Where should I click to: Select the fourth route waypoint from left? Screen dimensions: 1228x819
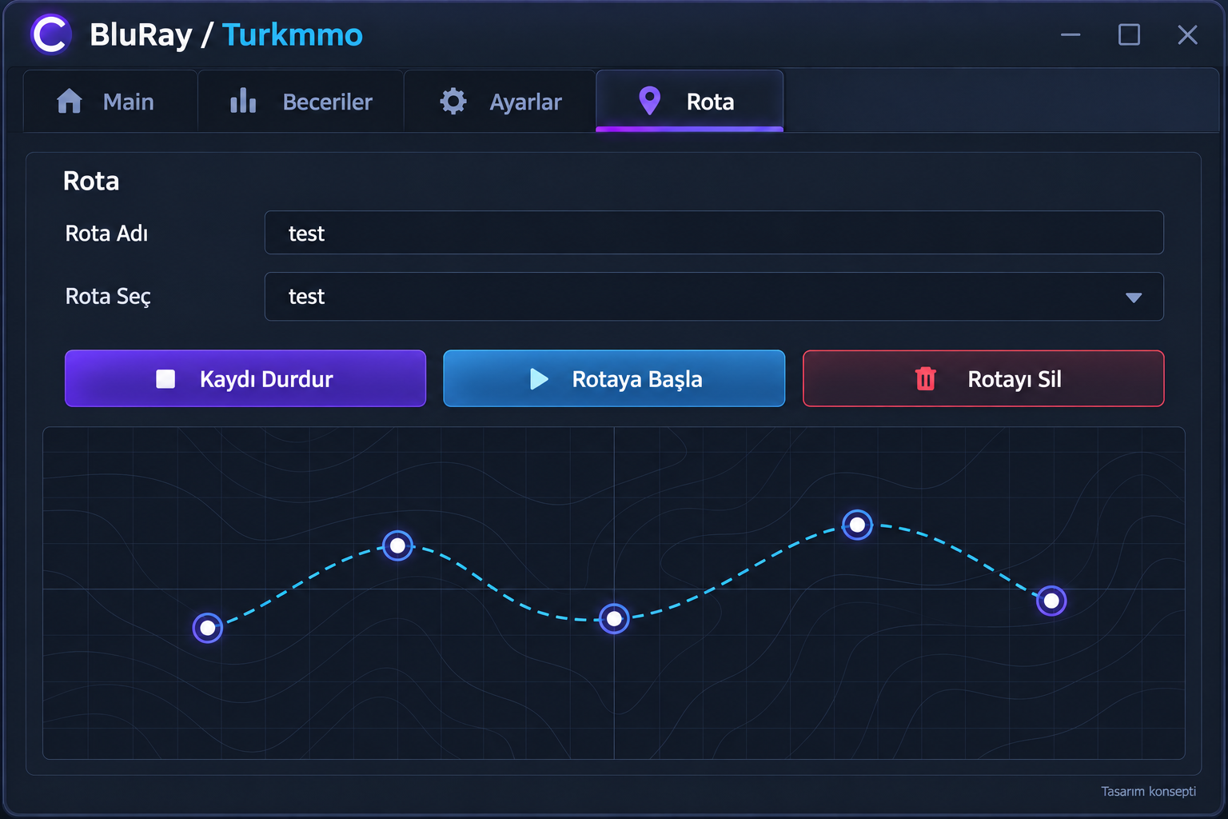coord(857,525)
